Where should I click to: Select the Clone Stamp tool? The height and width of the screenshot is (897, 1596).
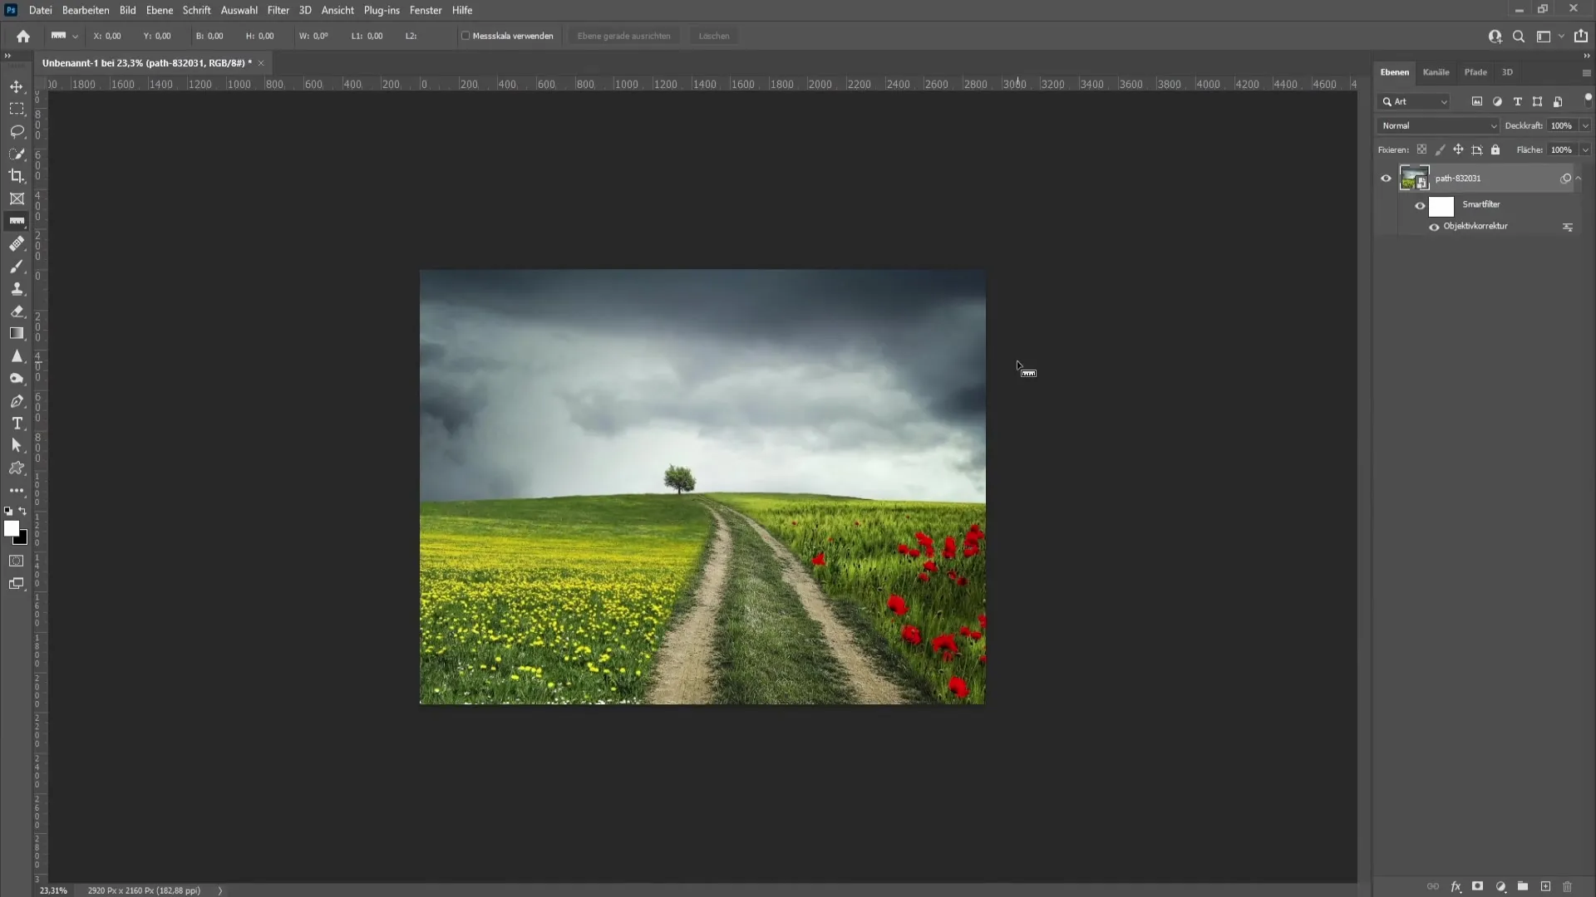[17, 288]
